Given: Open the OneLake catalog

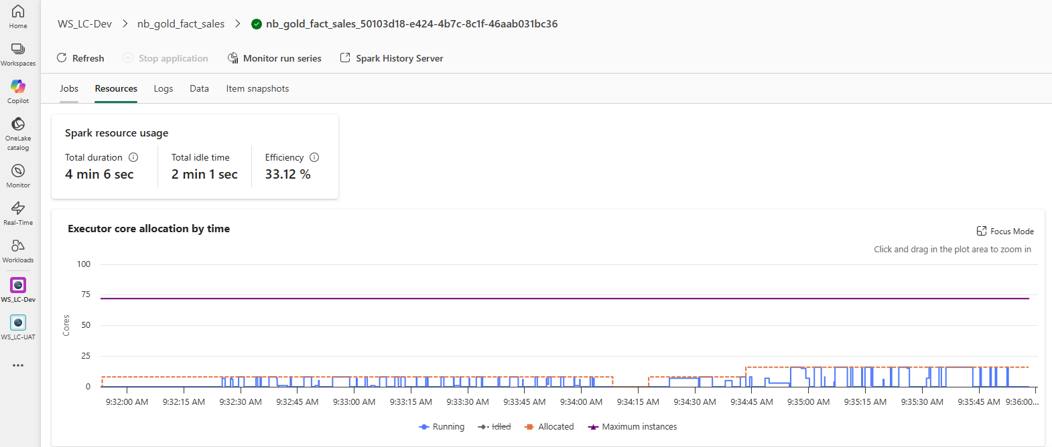Looking at the screenshot, I should [18, 134].
